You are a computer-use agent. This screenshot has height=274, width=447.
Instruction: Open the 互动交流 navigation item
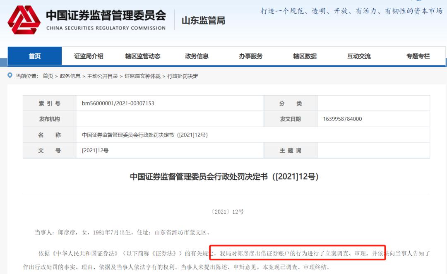(359, 56)
